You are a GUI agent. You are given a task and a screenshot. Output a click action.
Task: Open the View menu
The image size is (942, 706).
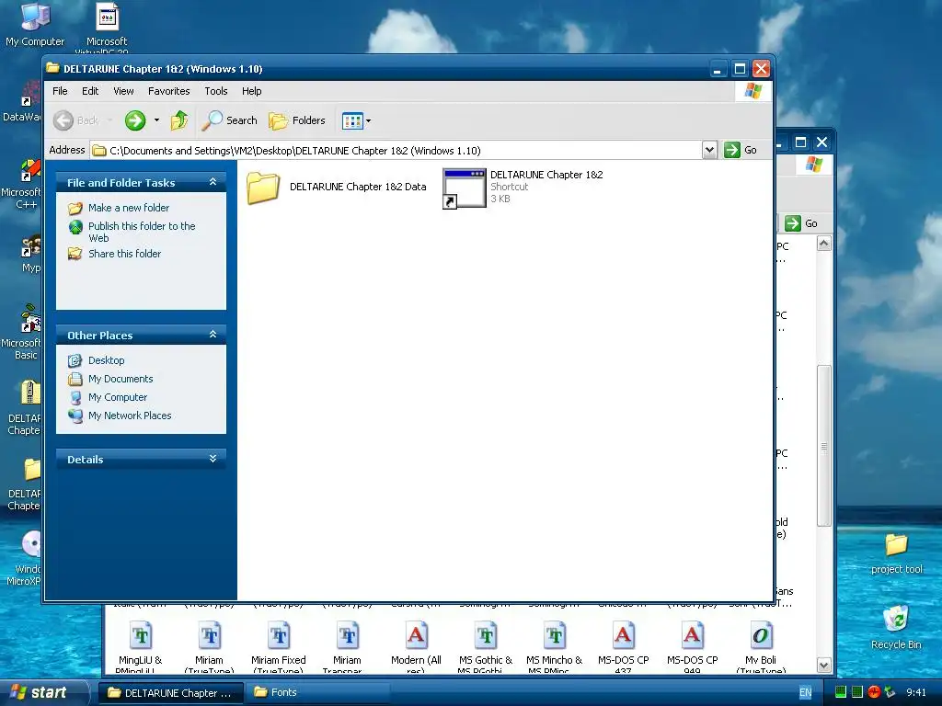click(123, 91)
